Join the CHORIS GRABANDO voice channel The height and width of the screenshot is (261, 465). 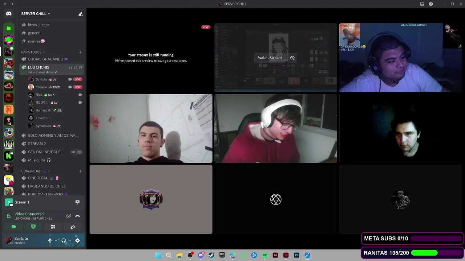click(x=52, y=59)
